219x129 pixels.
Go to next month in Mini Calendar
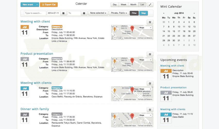coord(194,13)
